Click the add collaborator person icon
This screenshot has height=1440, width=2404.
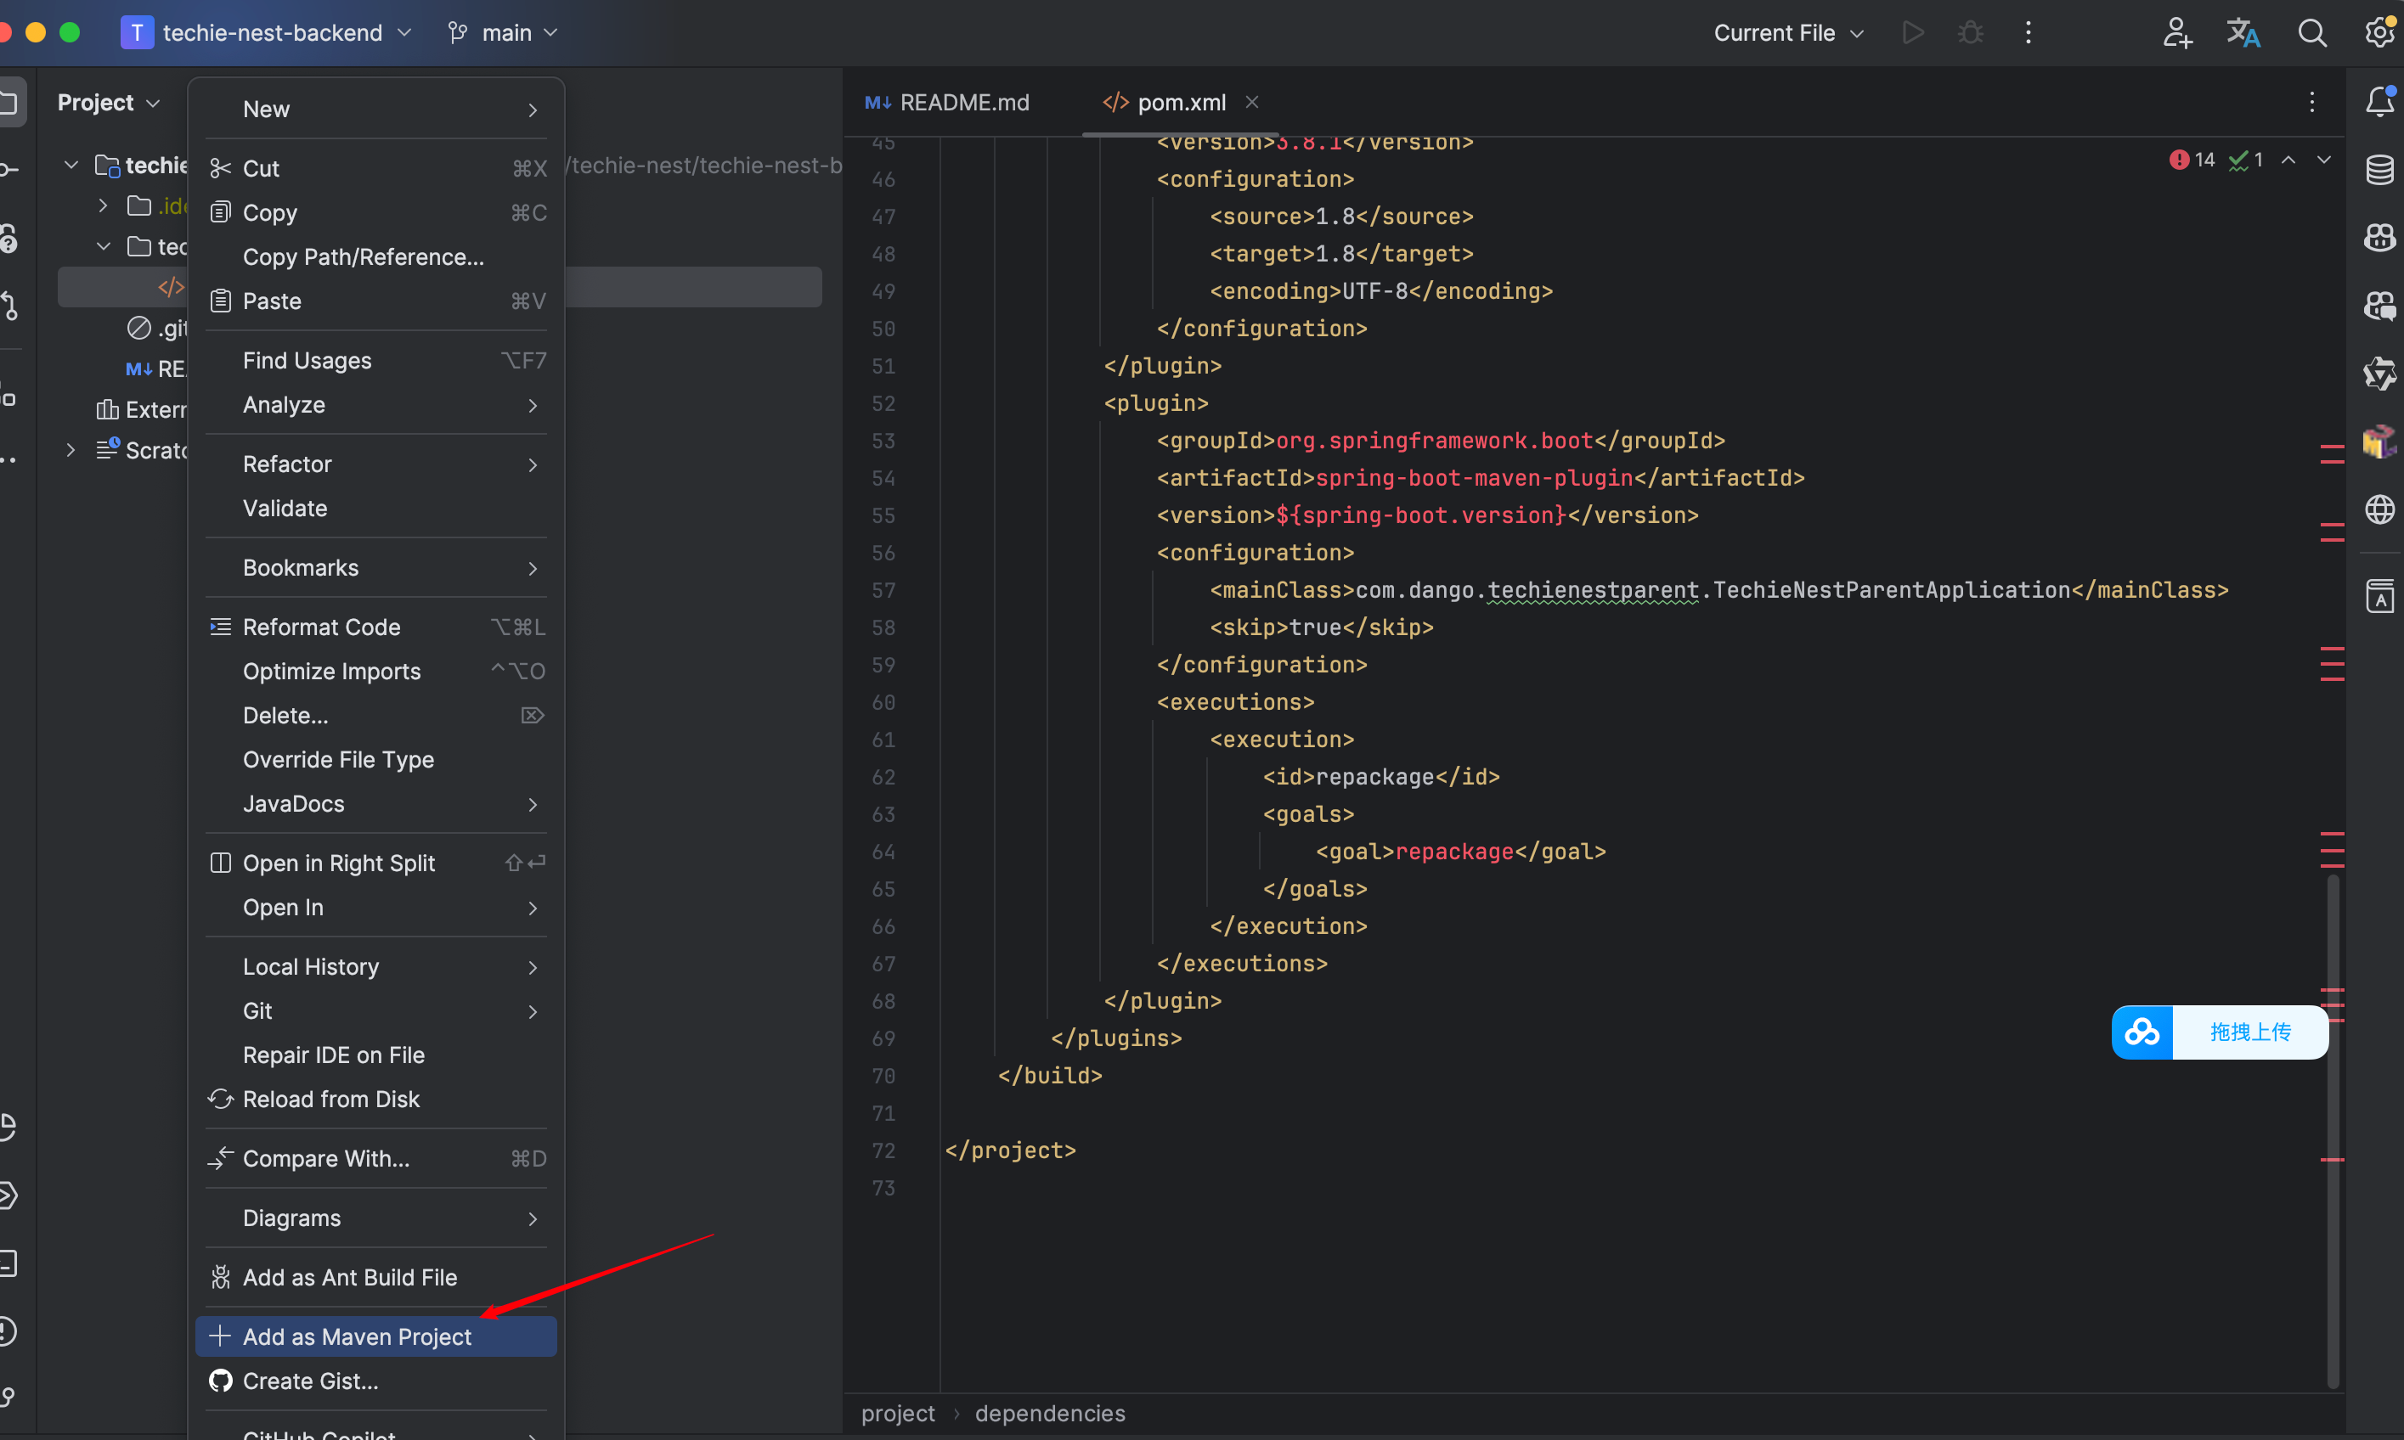[2176, 33]
